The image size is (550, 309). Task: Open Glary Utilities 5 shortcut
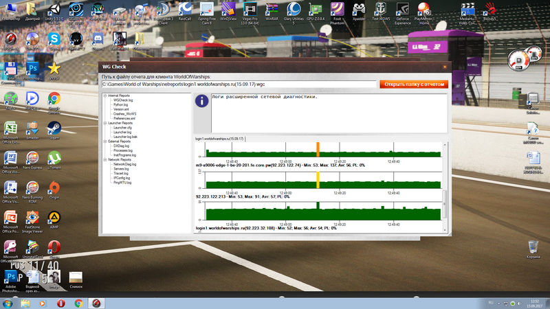click(x=294, y=13)
